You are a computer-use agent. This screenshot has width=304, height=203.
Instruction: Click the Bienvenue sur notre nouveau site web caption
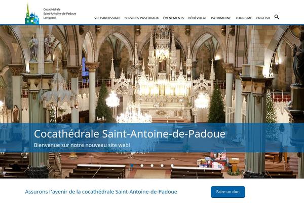pyautogui.click(x=82, y=145)
